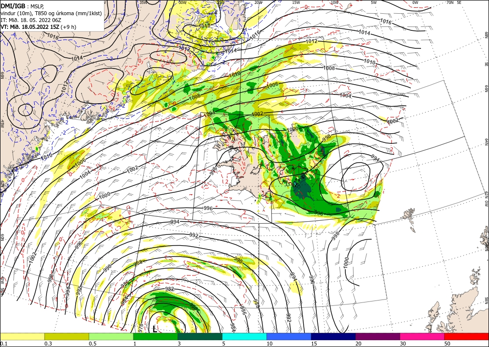Click the legend value '0.5'

click(x=92, y=344)
